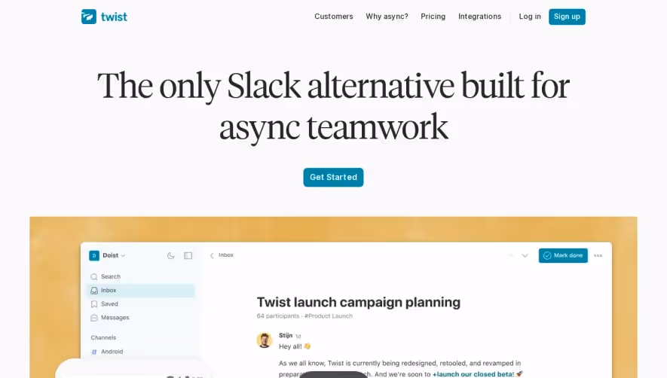The width and height of the screenshot is (667, 378).
Task: Click the Twist logo icon
Action: pos(89,17)
